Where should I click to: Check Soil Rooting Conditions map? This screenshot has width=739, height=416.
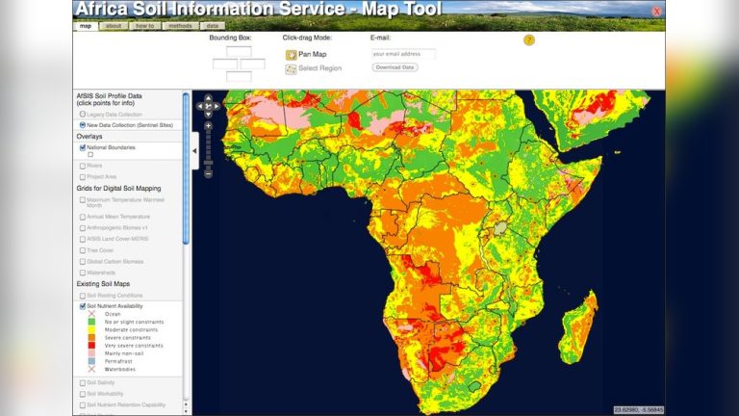click(83, 296)
